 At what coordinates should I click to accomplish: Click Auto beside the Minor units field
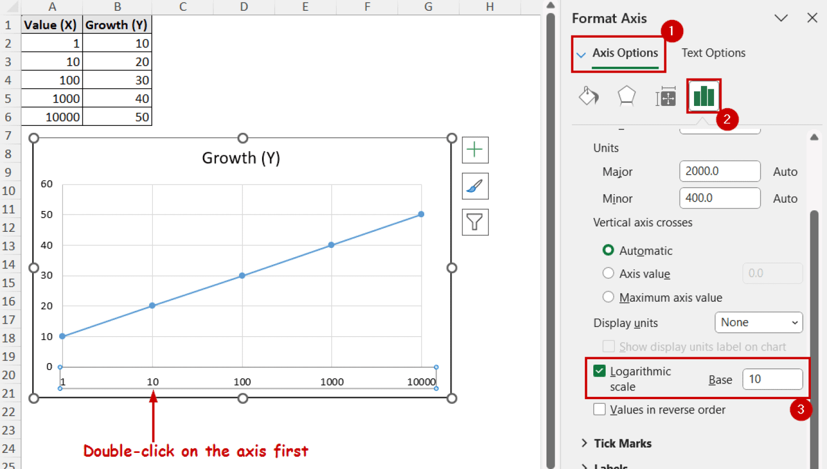click(785, 198)
